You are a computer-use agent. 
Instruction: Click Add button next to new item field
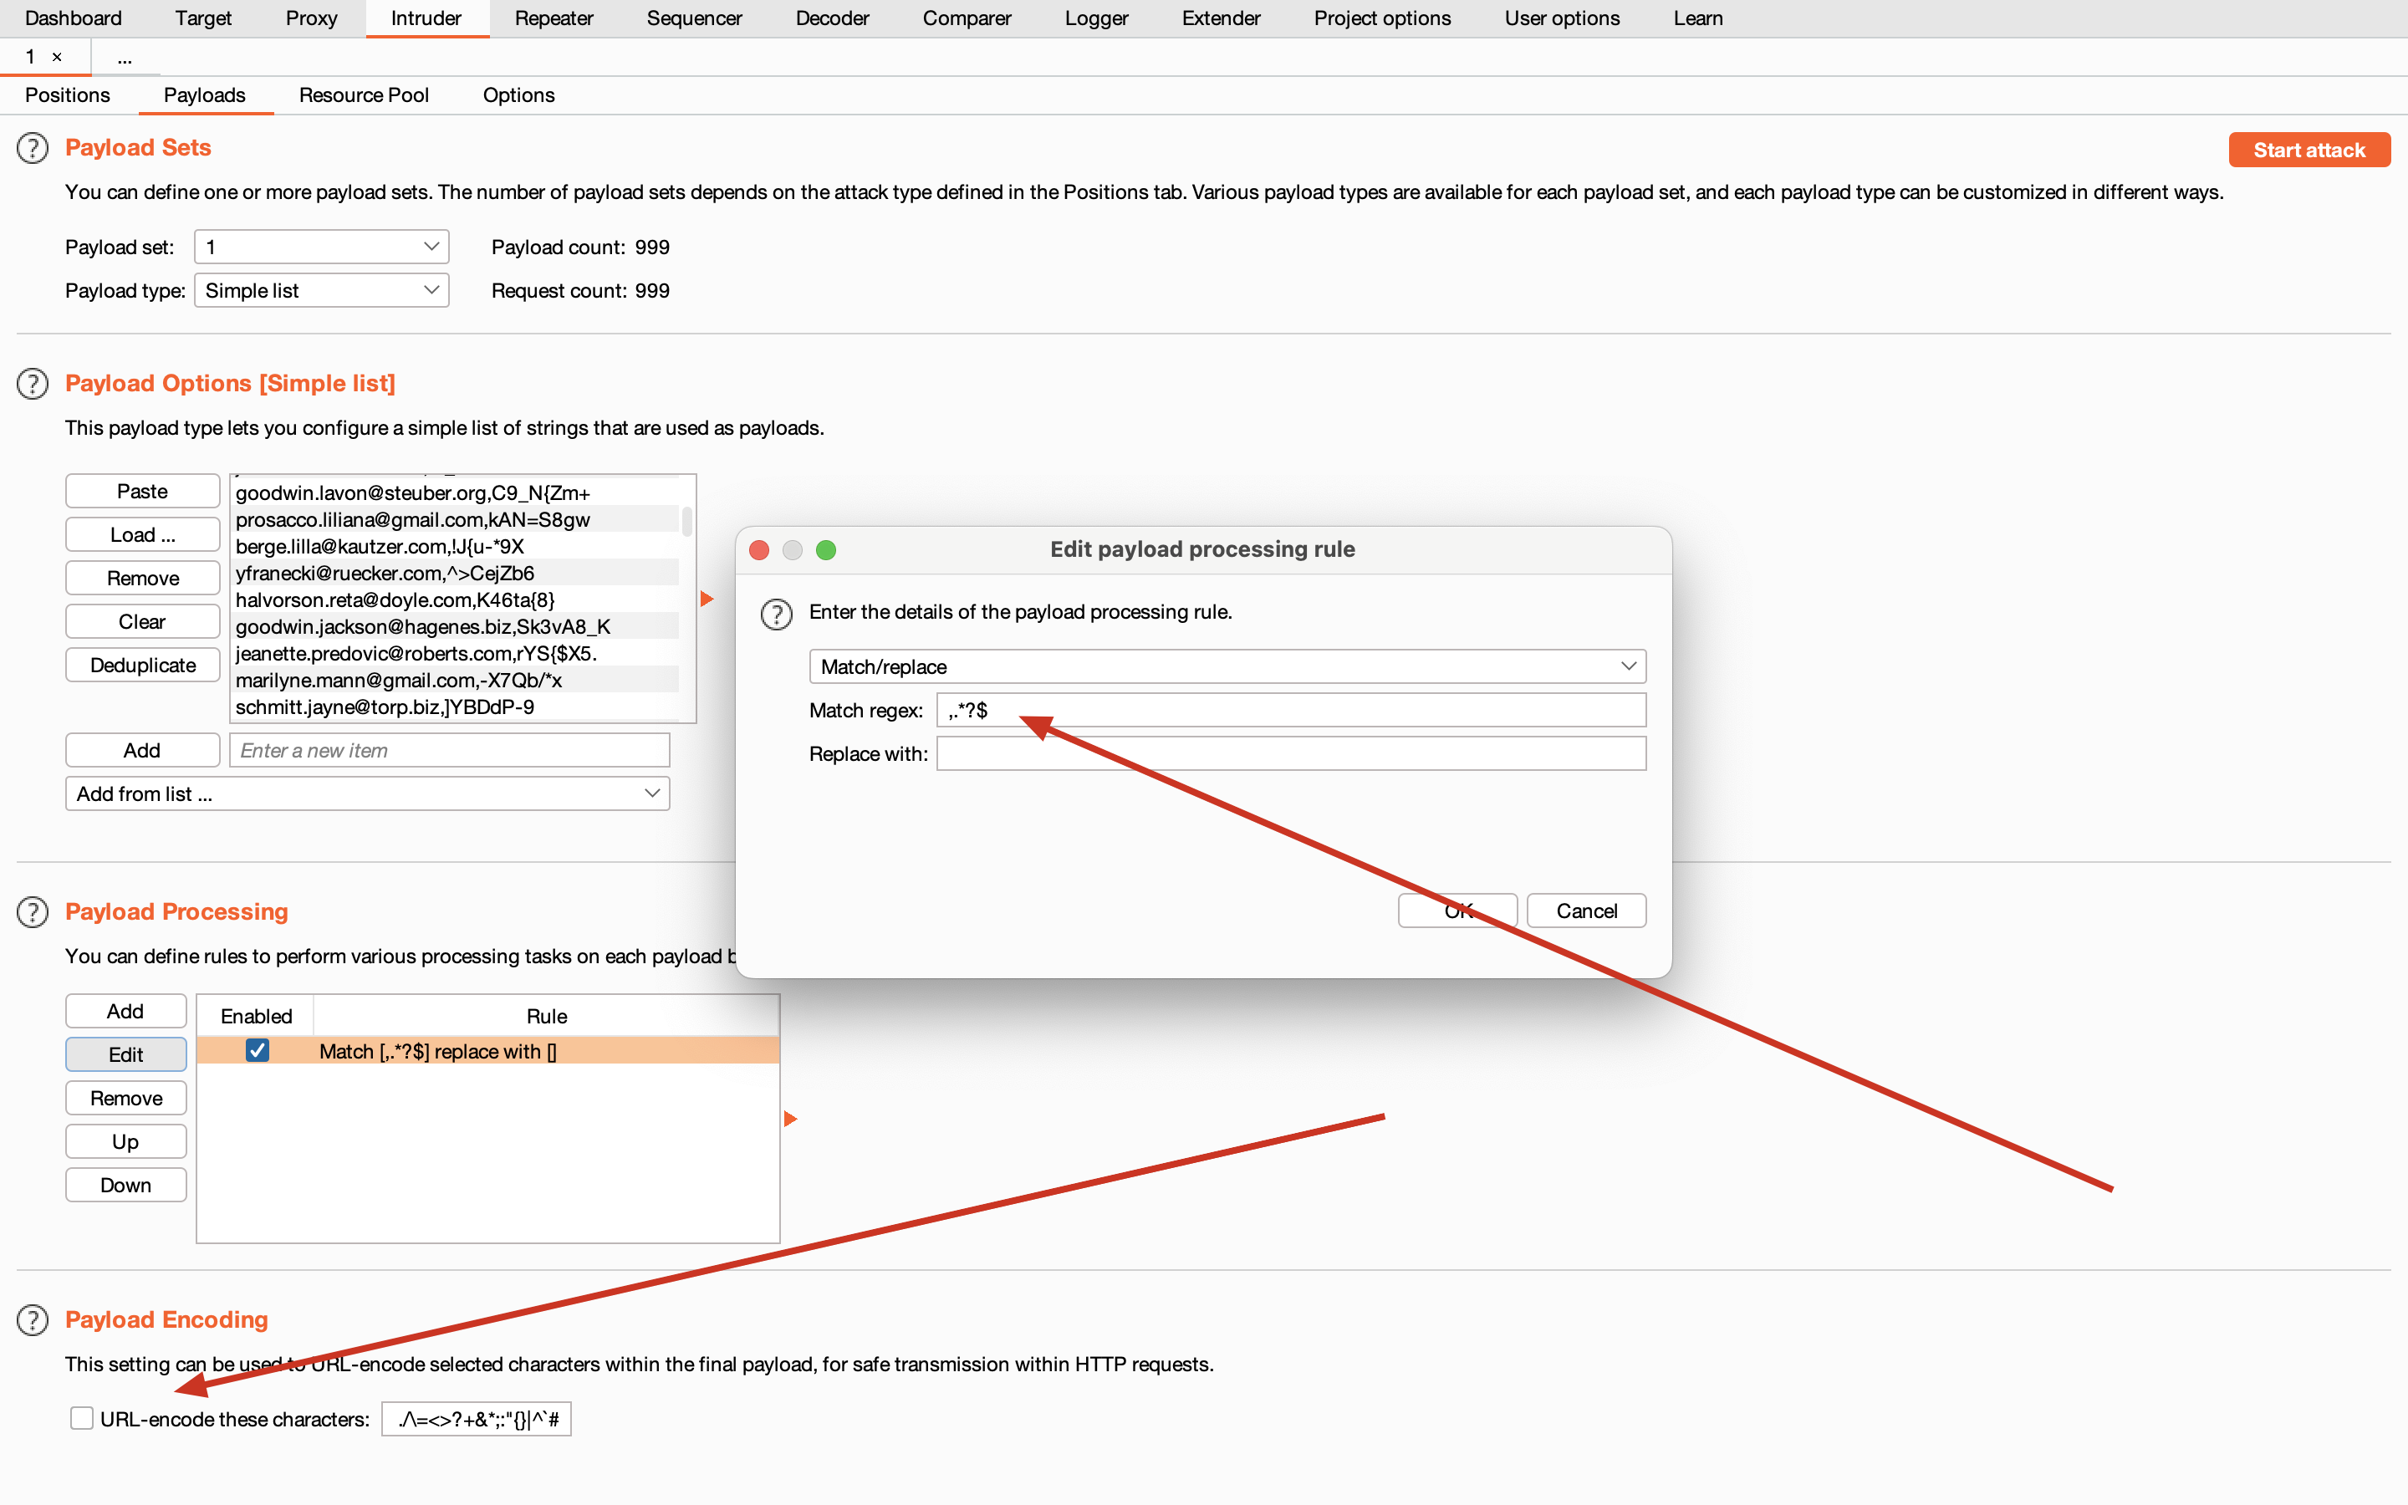click(142, 749)
